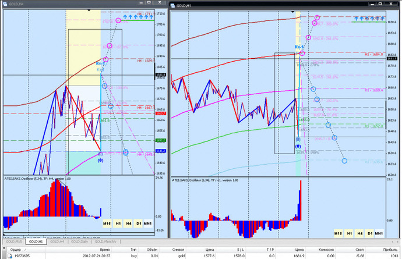This screenshot has height=259, width=402.
Task: Click the blue 1646.2 price label in GOLD,H4
Action: click(x=161, y=151)
